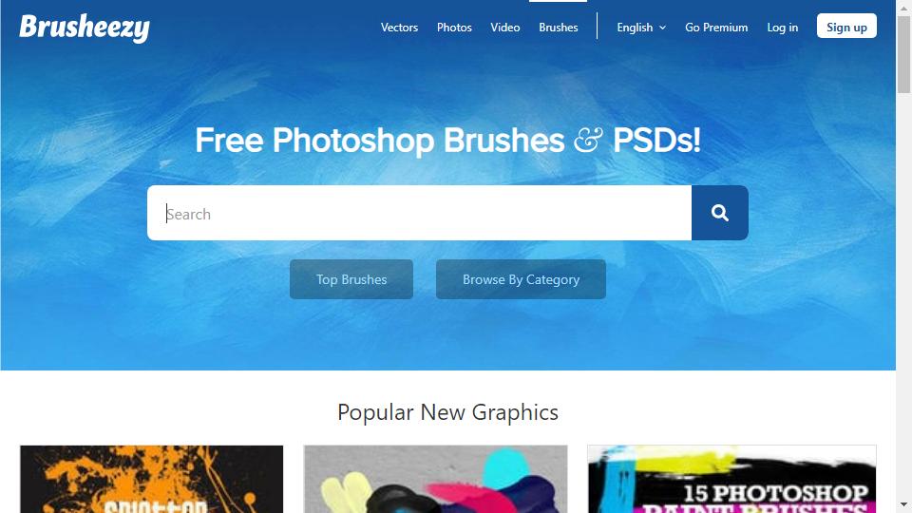Select the Brushes tab
The image size is (912, 513).
click(559, 28)
